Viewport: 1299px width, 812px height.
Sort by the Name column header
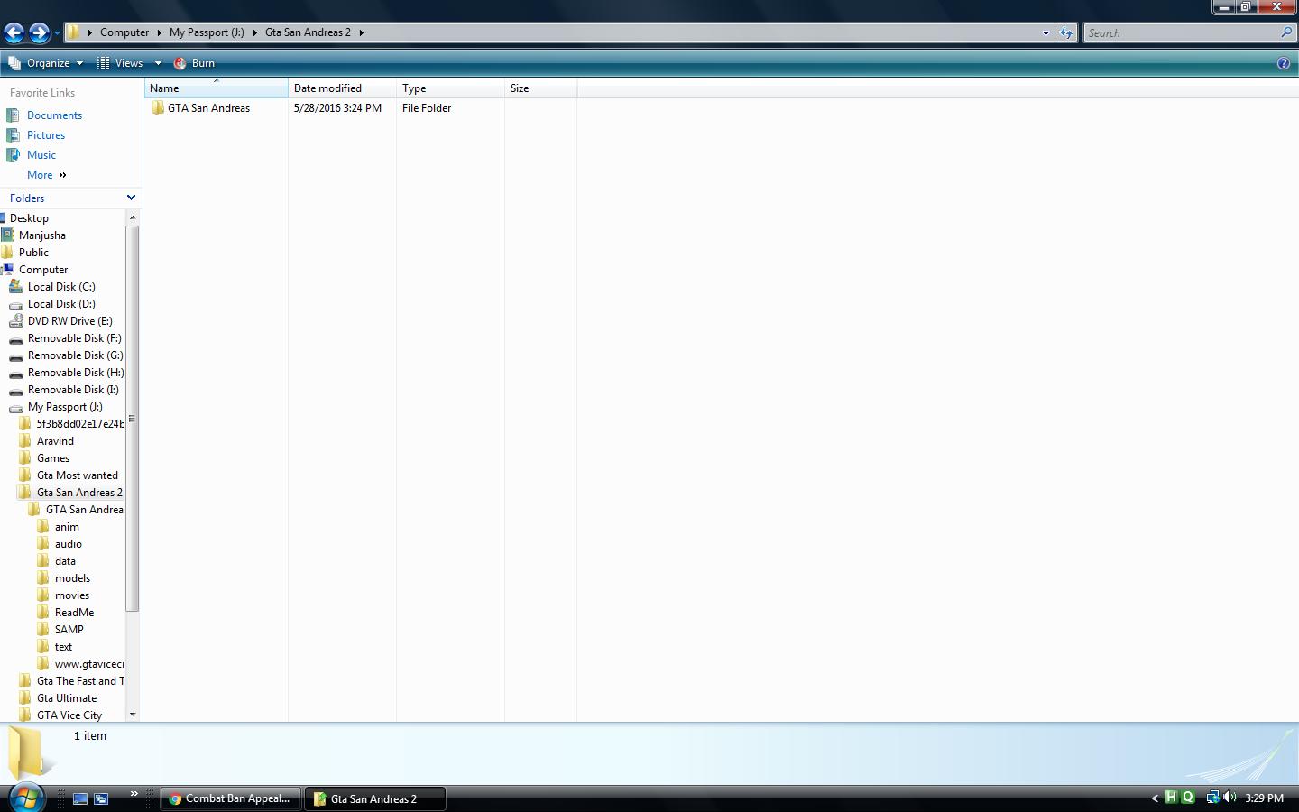tap(216, 88)
